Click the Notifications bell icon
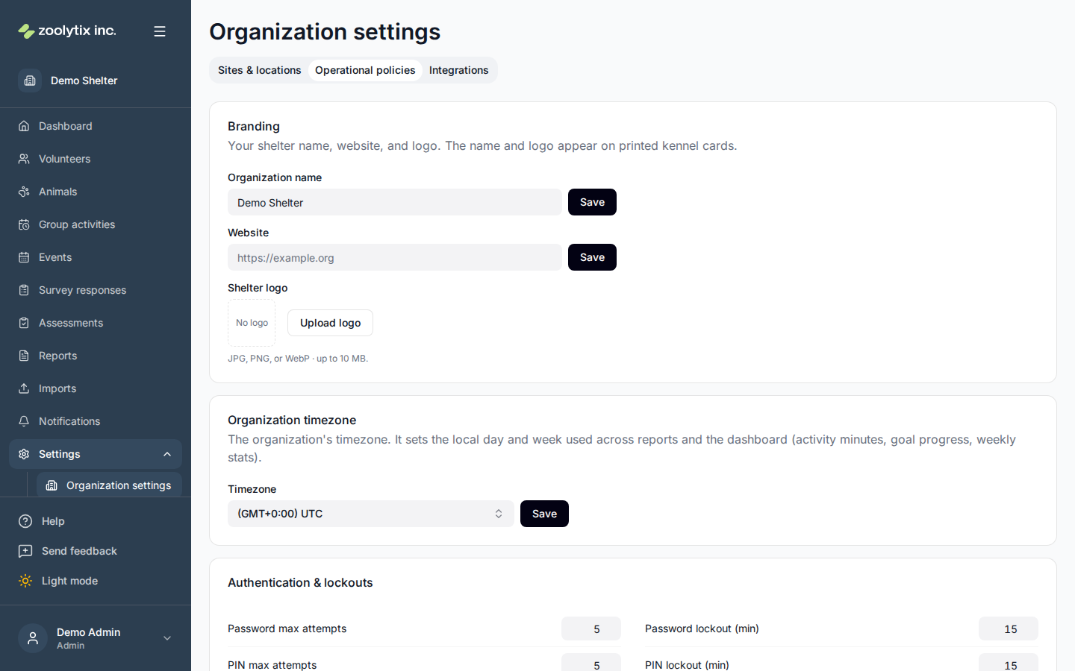Screen dimensions: 1075x671 (x=24, y=421)
